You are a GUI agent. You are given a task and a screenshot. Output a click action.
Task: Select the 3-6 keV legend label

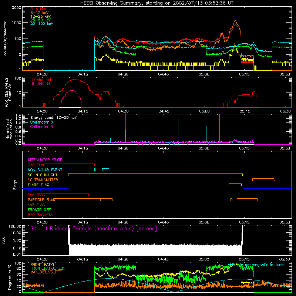click(x=38, y=9)
